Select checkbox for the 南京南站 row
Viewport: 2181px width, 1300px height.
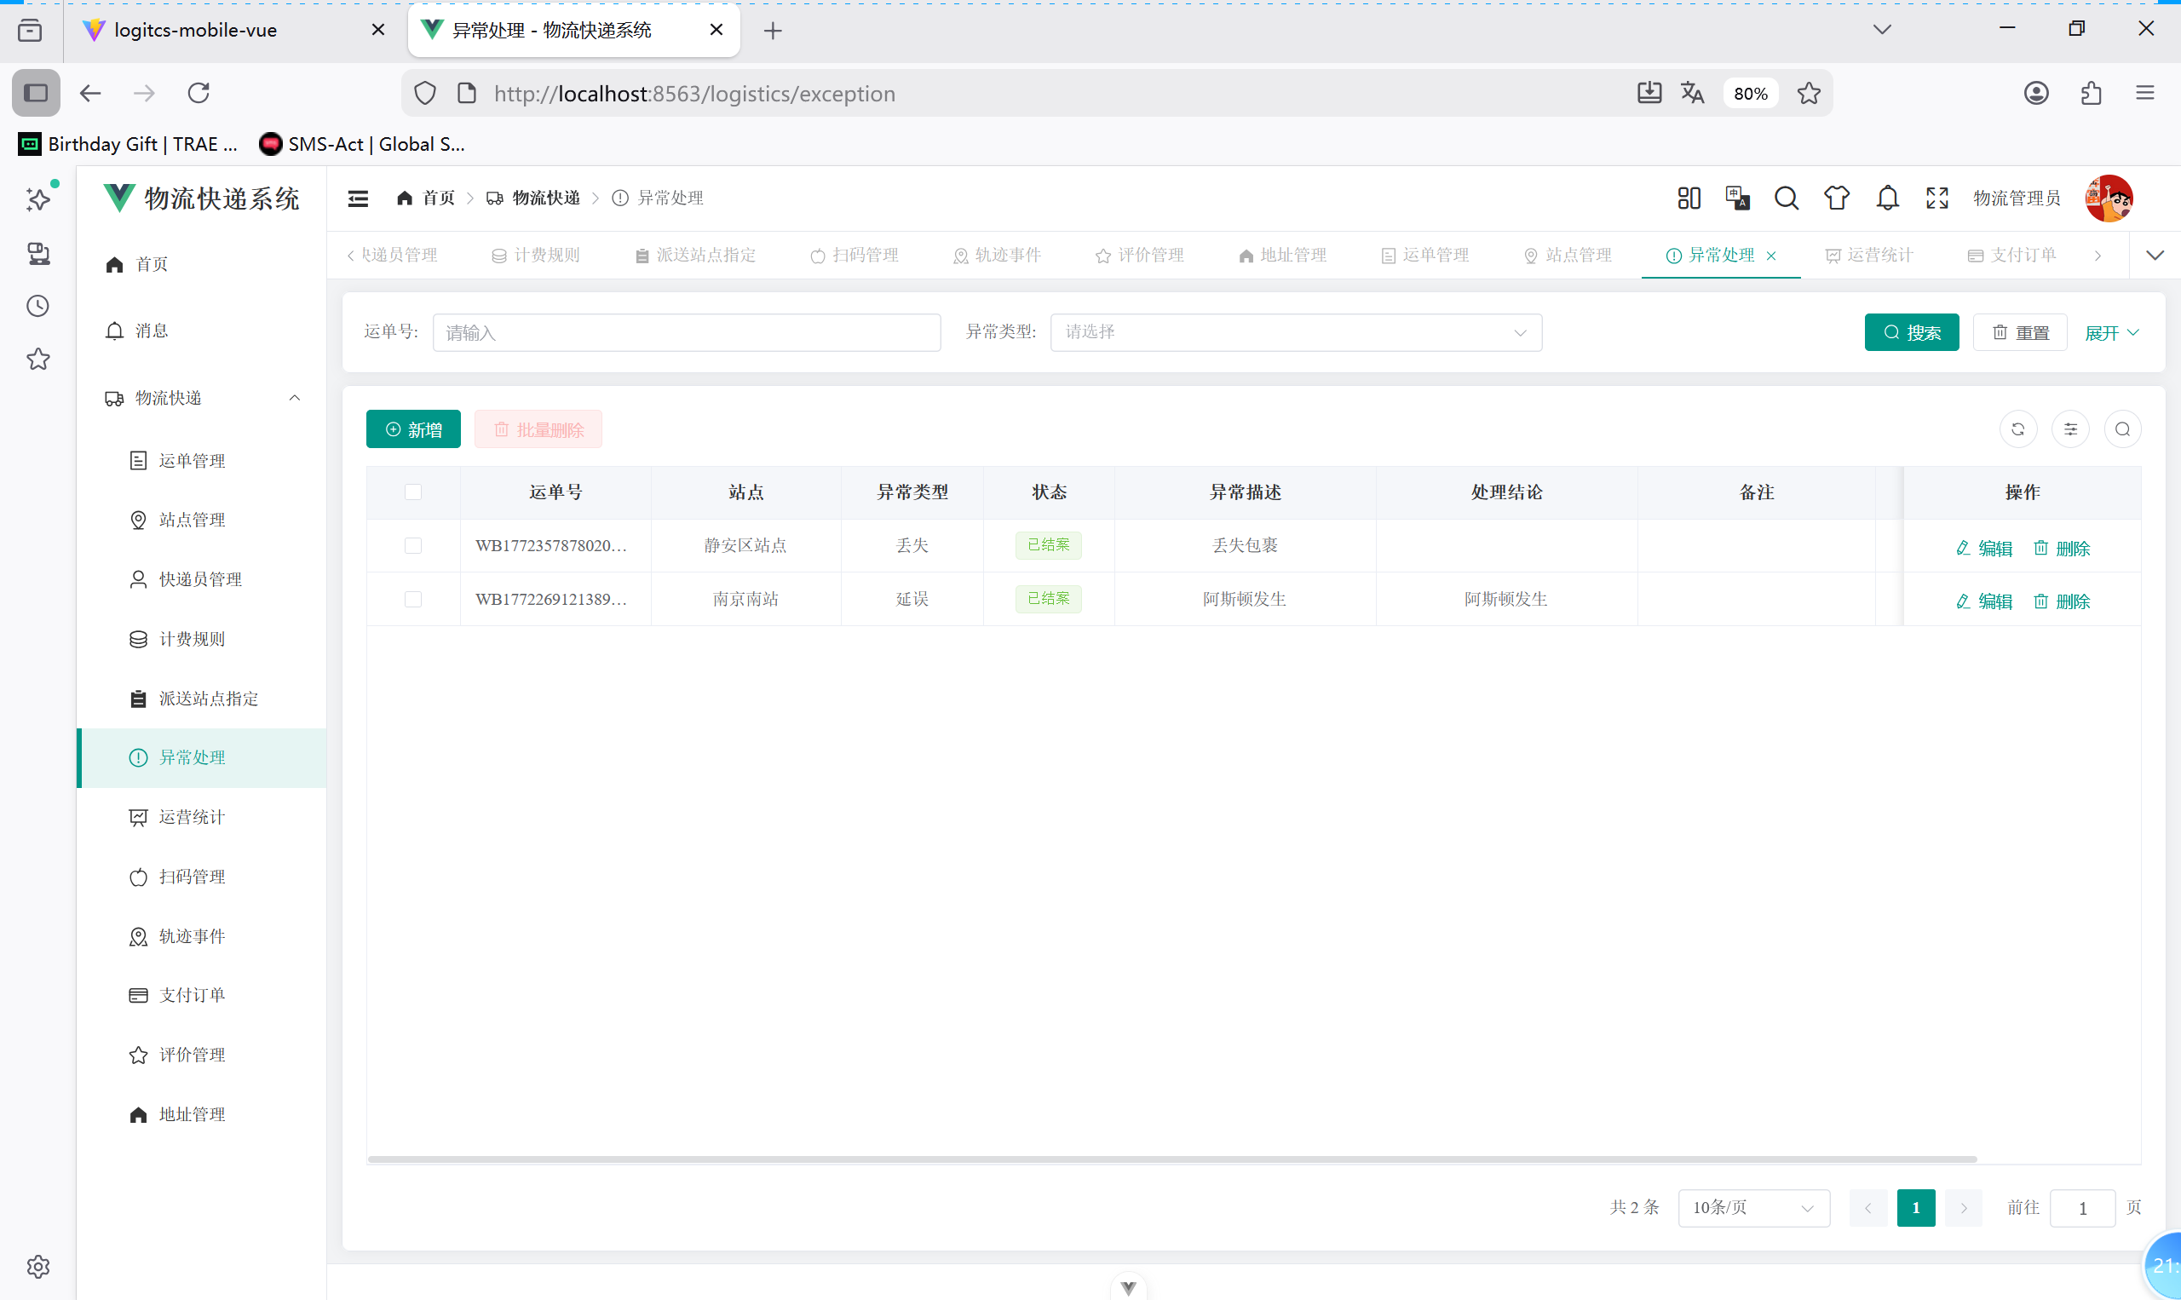(x=413, y=599)
